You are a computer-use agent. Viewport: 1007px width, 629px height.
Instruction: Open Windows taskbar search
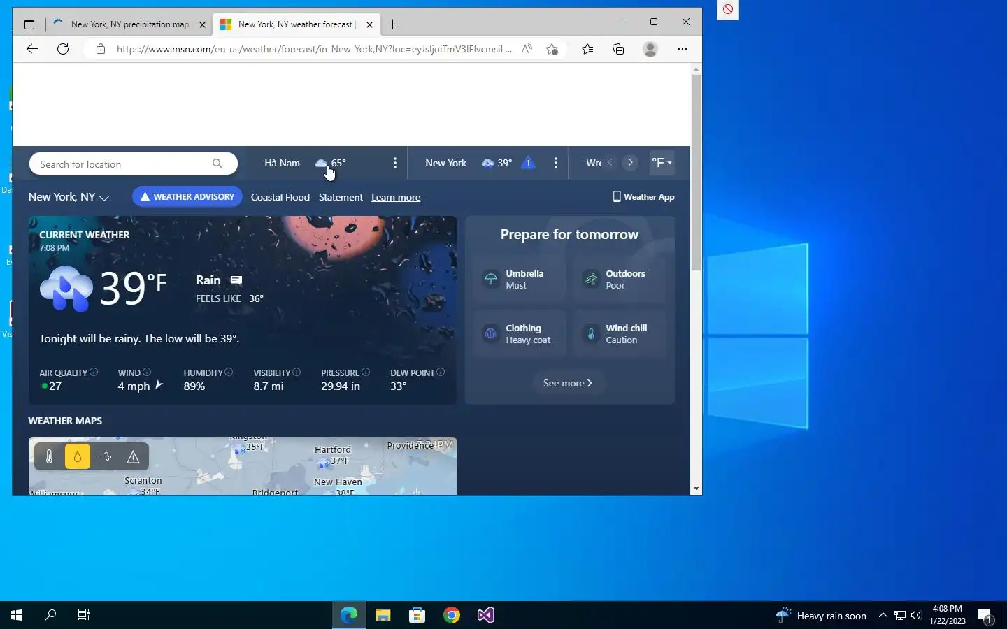50,615
